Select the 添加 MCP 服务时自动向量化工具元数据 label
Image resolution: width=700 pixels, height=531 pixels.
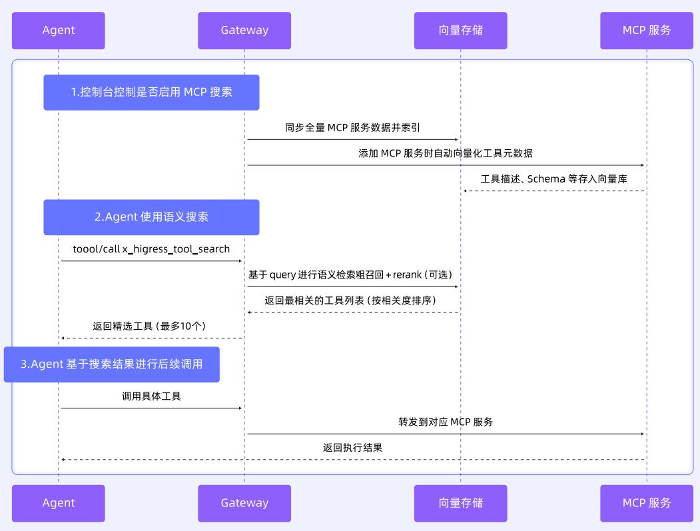click(x=446, y=153)
